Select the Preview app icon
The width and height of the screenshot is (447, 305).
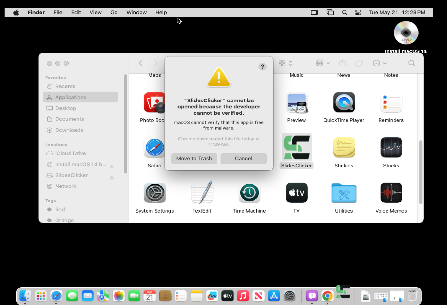(297, 103)
